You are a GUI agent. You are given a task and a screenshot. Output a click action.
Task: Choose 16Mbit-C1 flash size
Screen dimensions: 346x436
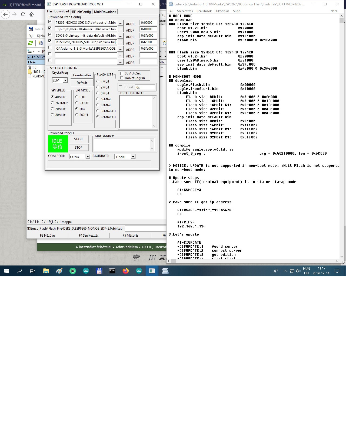98,111
